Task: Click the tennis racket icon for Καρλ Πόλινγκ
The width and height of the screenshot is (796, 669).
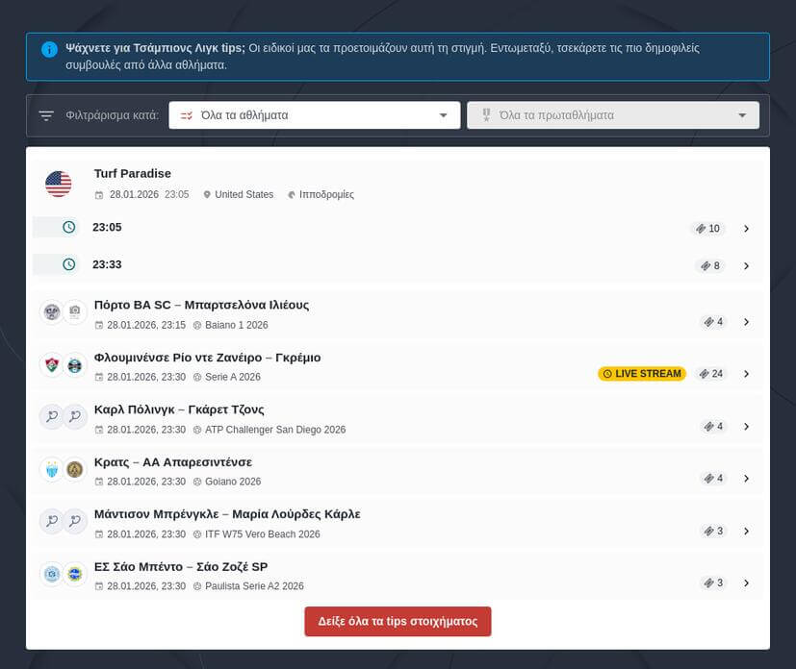Action: (52, 417)
